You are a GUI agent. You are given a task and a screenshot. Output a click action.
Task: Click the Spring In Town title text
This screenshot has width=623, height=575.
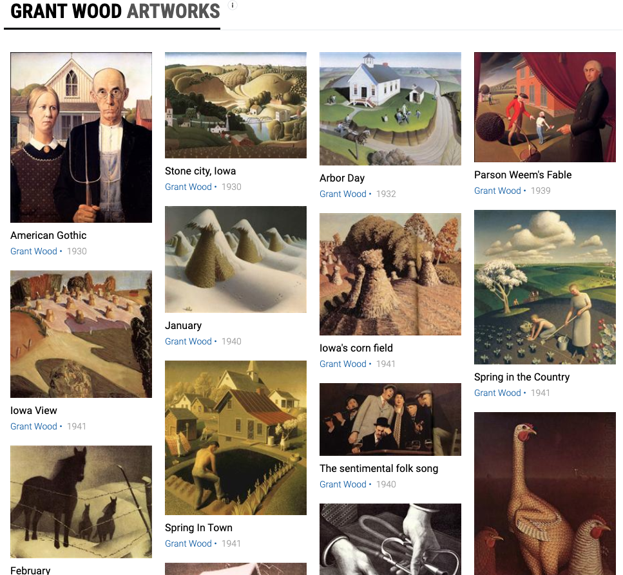pos(198,528)
